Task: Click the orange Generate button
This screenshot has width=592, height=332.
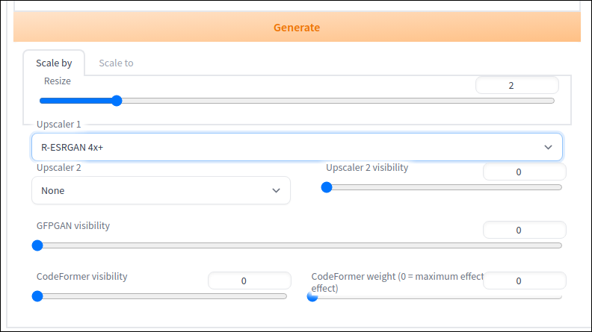Action: (297, 27)
